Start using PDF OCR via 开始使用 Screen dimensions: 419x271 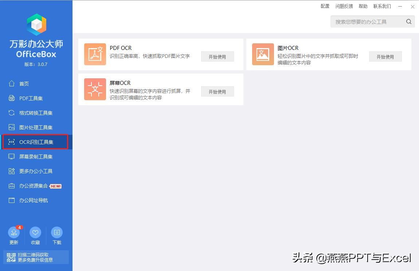click(x=217, y=56)
